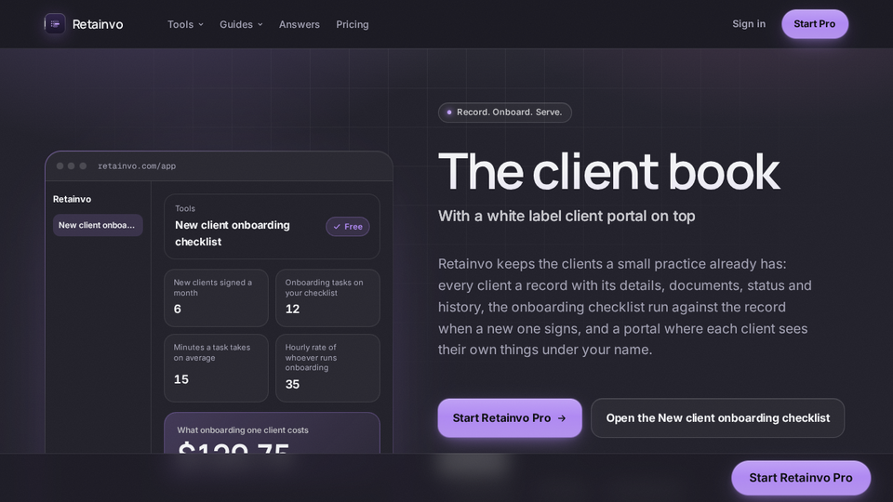The width and height of the screenshot is (893, 502).
Task: Click the New client onboarding checklist title
Action: [x=233, y=233]
